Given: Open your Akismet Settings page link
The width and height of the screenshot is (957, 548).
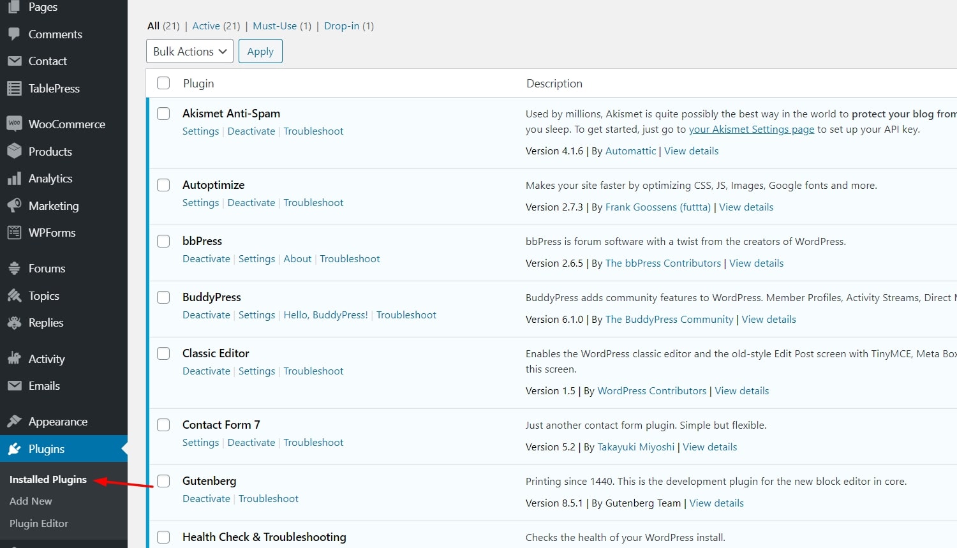Looking at the screenshot, I should coord(752,130).
